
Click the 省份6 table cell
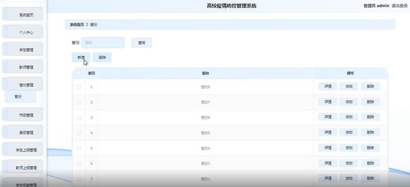pos(205,118)
